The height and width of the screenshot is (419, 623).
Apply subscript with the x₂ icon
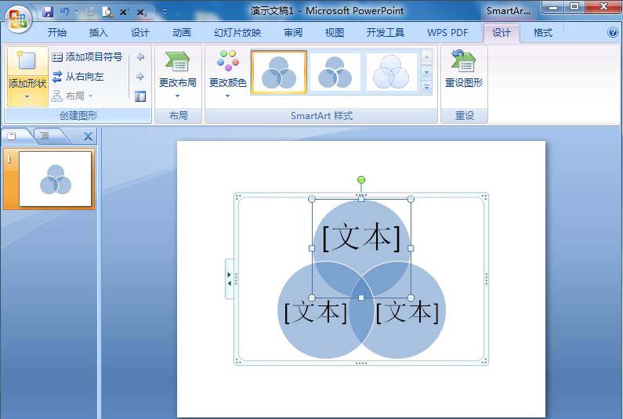(x=141, y=13)
